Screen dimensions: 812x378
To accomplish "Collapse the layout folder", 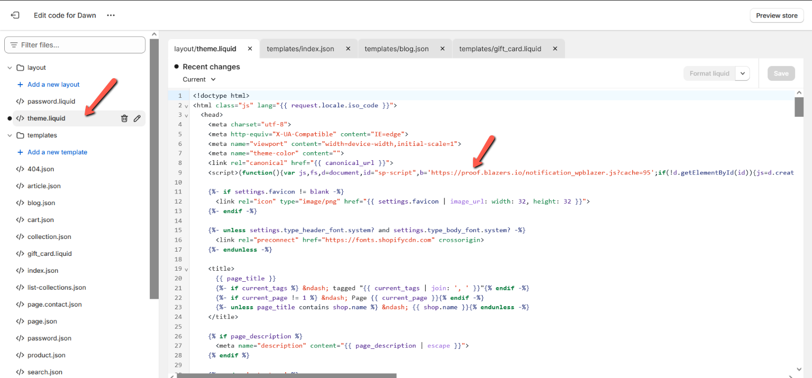I will click(10, 68).
